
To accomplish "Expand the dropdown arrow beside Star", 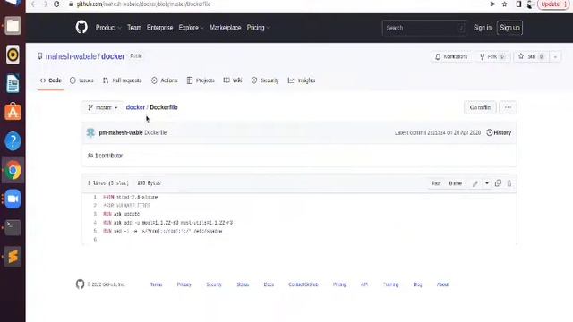I will pyautogui.click(x=555, y=57).
